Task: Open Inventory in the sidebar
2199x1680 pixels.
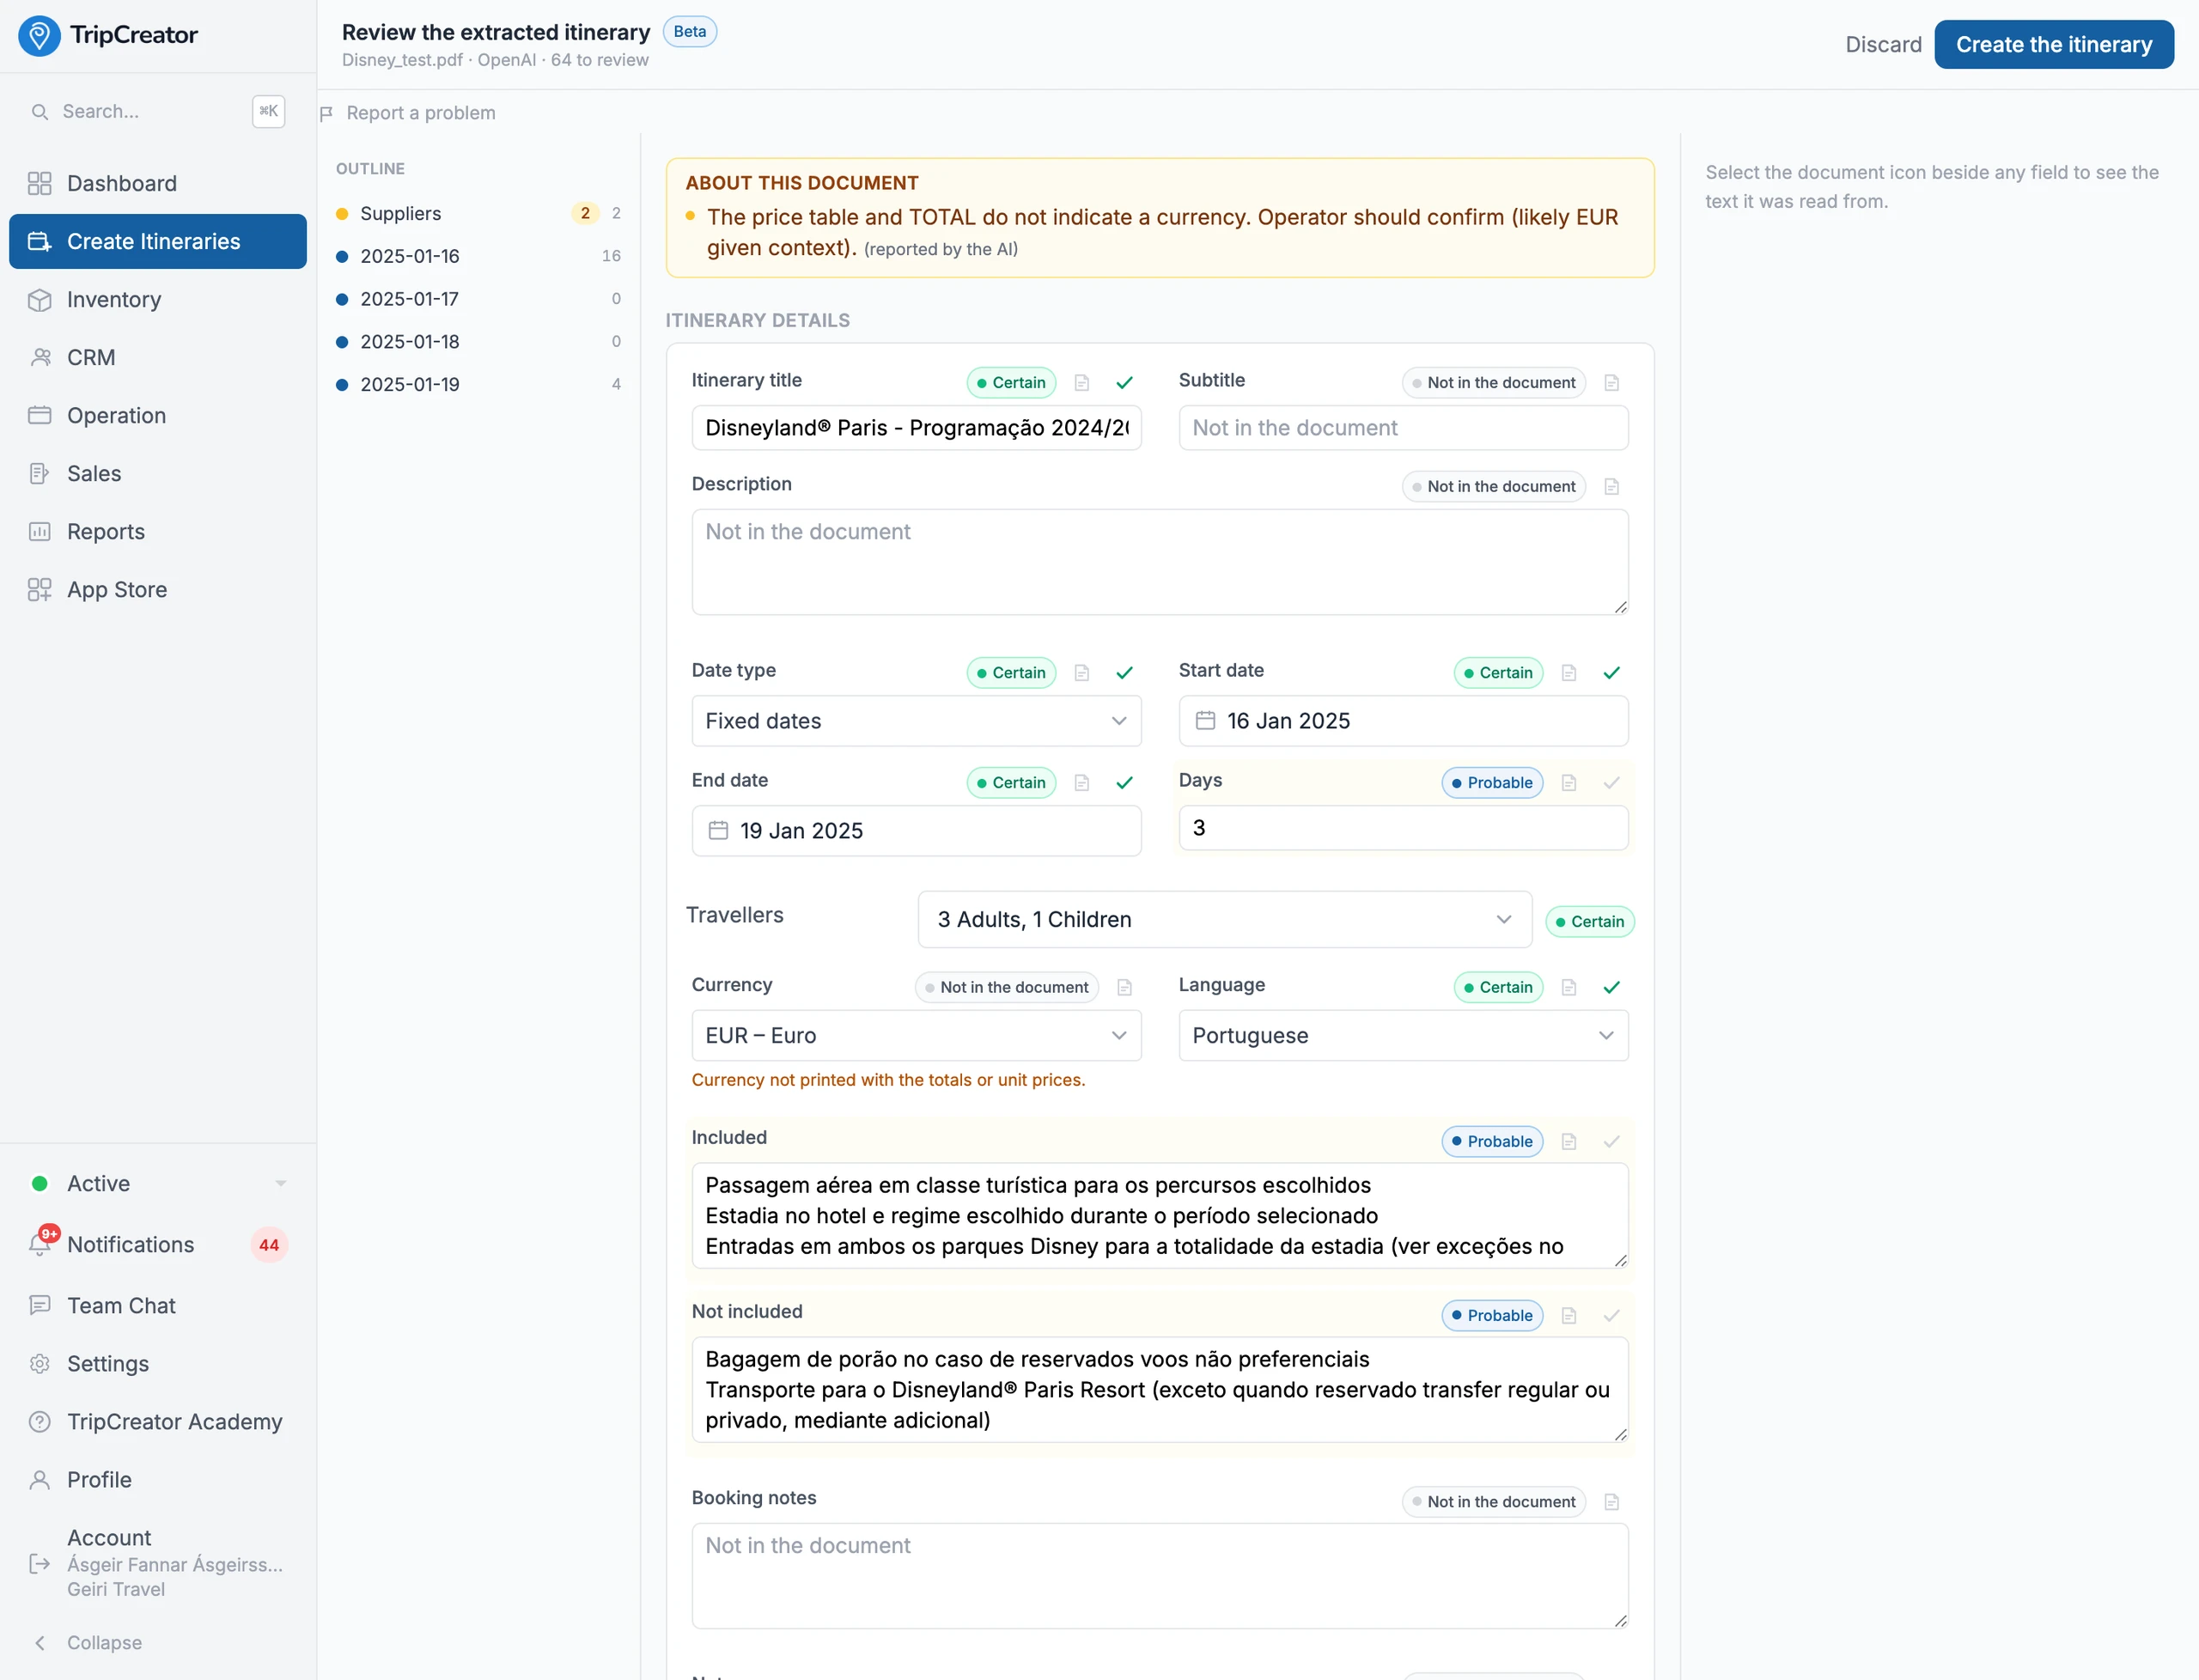Action: (158, 300)
